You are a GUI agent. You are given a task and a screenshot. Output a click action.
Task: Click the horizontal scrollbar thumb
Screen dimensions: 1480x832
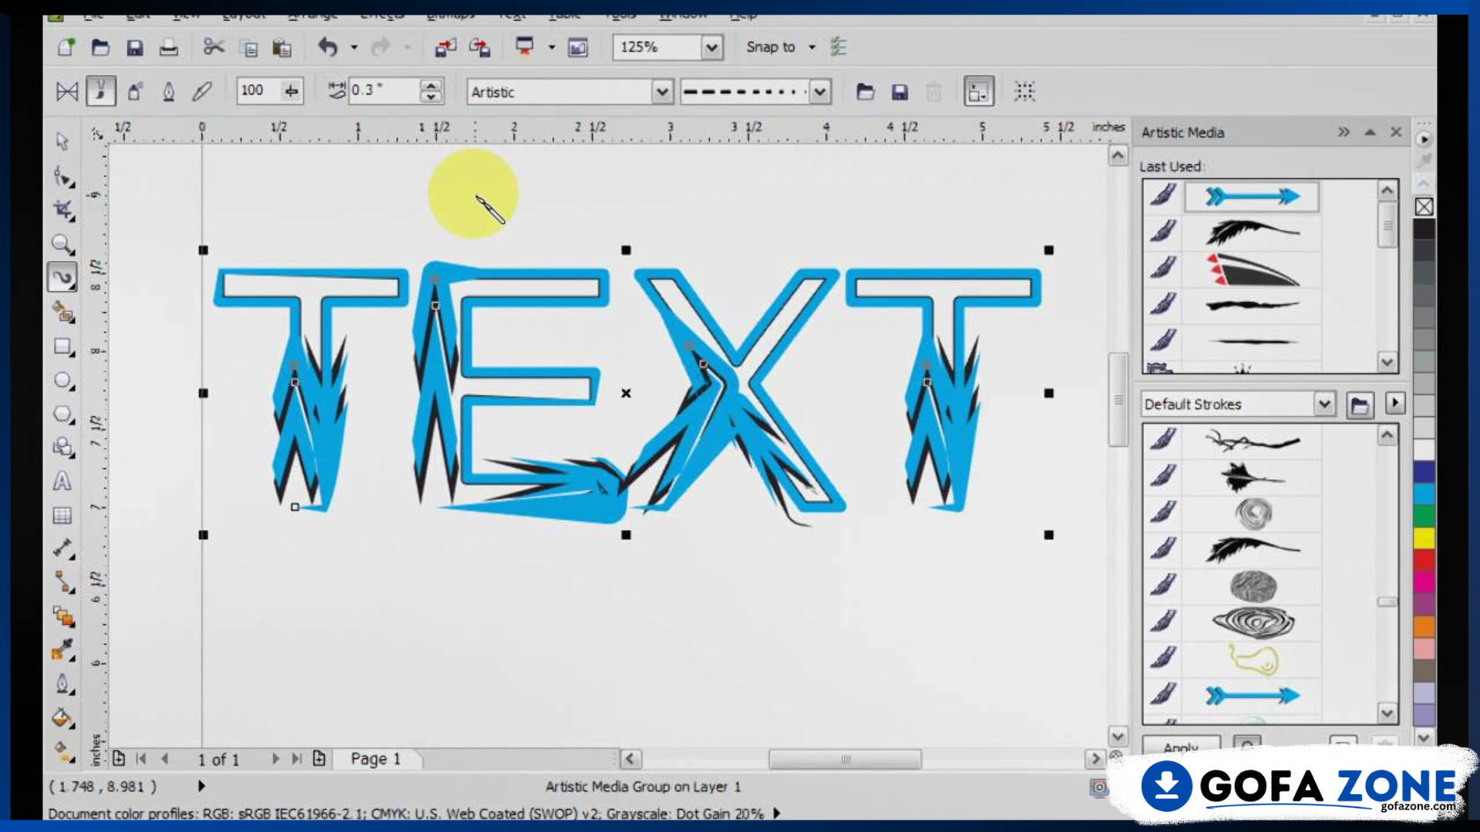coord(845,760)
